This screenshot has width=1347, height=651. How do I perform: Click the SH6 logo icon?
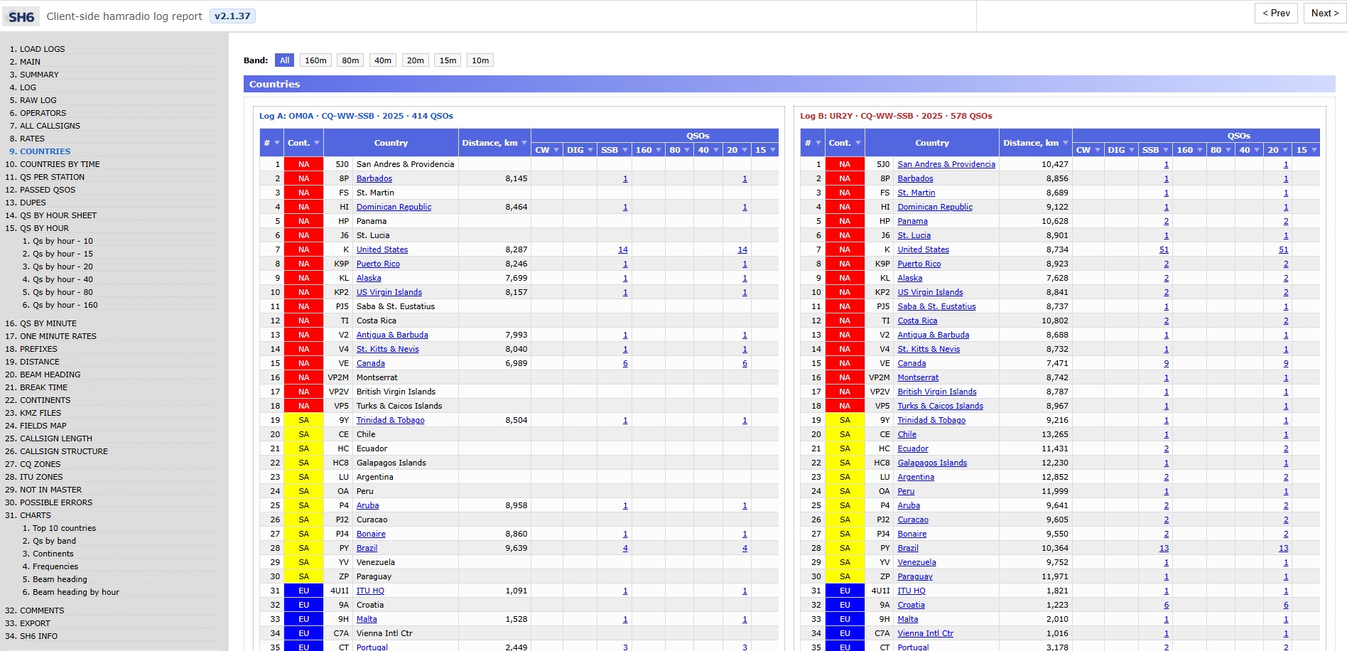tap(21, 16)
